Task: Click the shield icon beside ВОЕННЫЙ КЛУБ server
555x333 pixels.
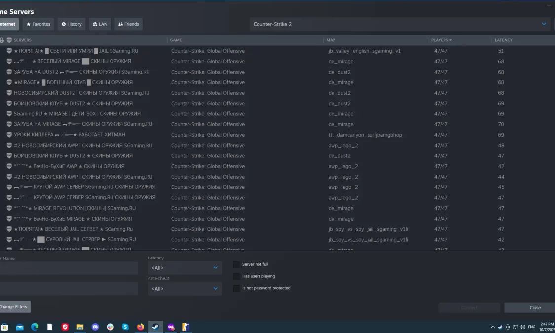Action: 9,82
